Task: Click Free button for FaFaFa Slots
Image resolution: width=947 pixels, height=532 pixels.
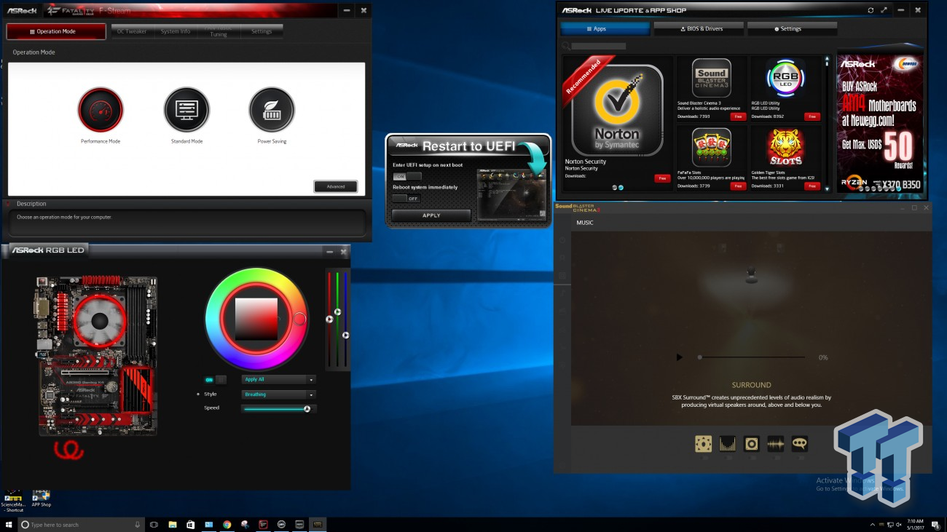Action: 738,186
